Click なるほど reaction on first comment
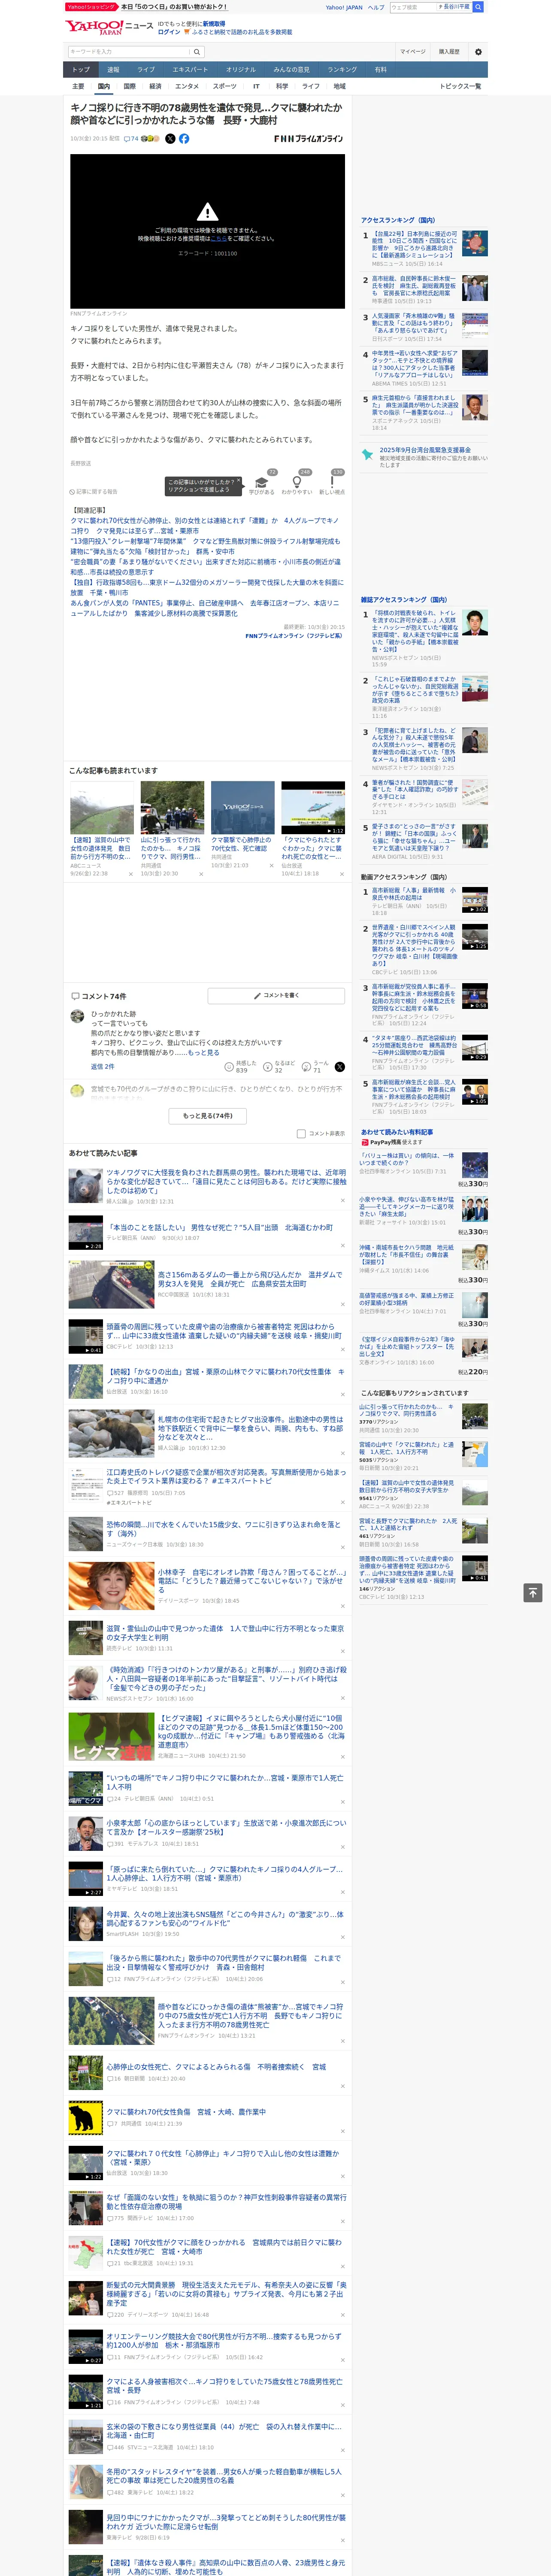 280,1067
